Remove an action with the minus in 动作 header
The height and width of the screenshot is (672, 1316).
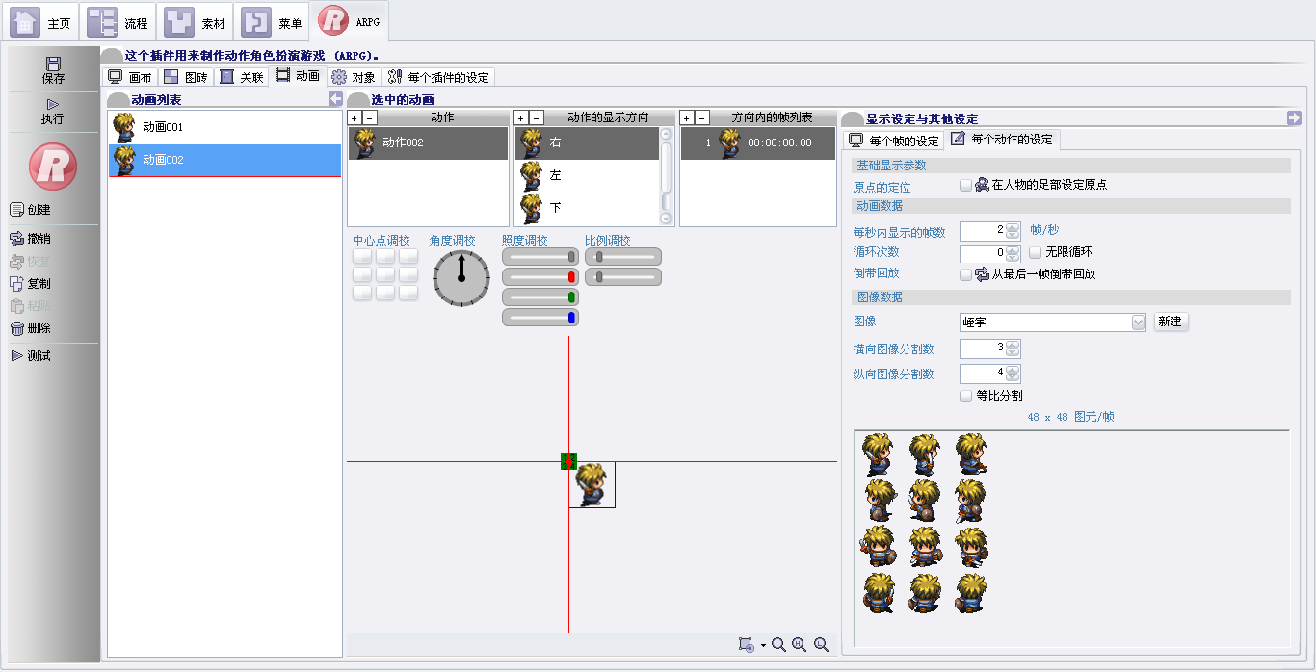point(370,117)
